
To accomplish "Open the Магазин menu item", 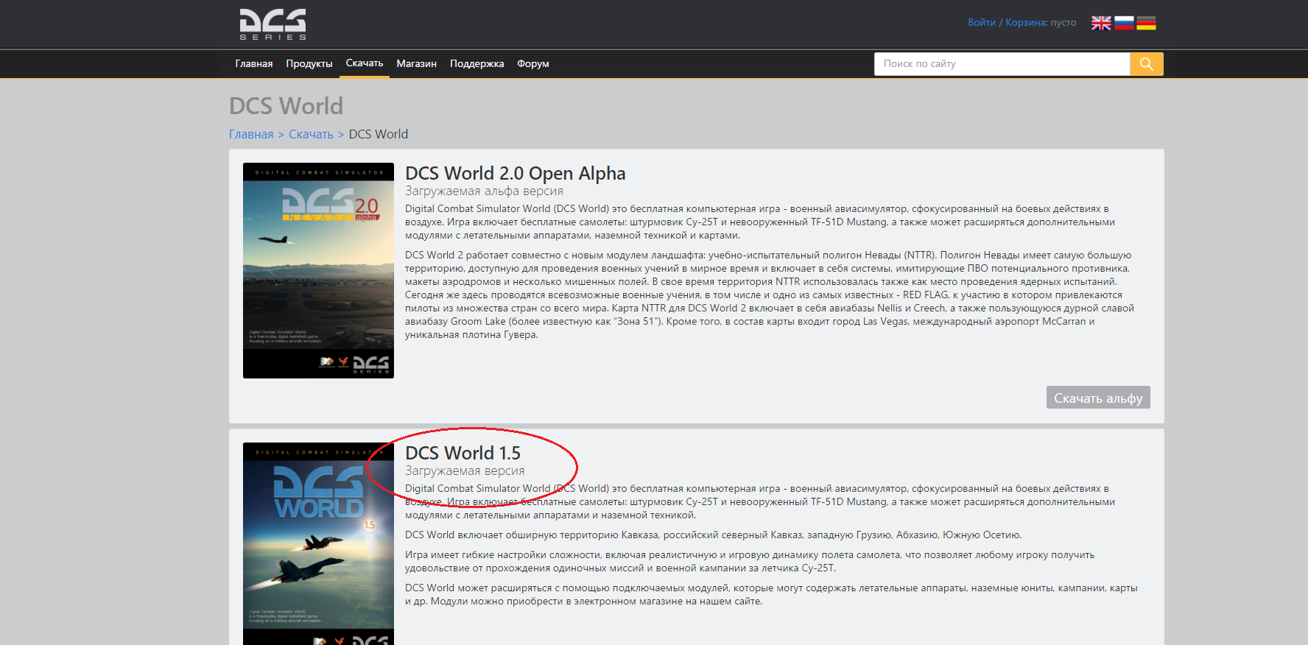I will (417, 64).
